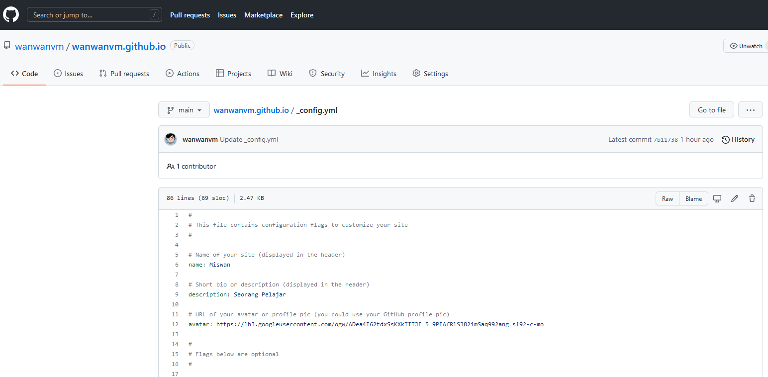Open wanwanvm.github.io repository title link
This screenshot has height=377, width=768.
point(119,46)
